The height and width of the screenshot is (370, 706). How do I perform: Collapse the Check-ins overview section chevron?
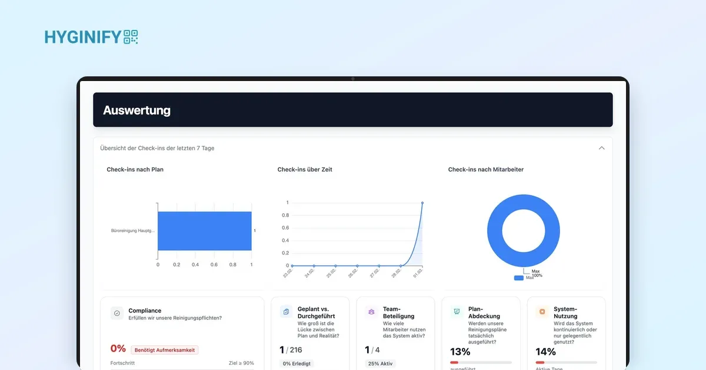tap(601, 148)
